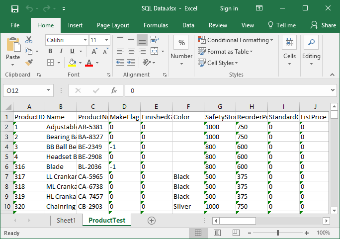Switch to the Sheet1 worksheet tab
The height and width of the screenshot is (239, 340).
click(66, 220)
